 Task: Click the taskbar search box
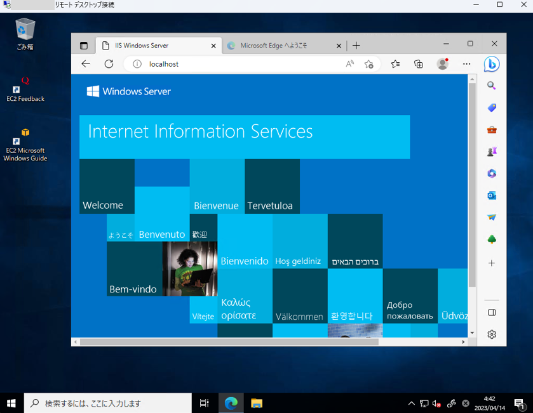[108, 403]
